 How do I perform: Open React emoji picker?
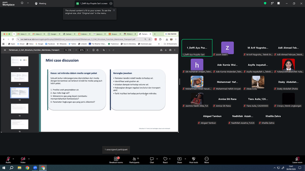pos(165,160)
